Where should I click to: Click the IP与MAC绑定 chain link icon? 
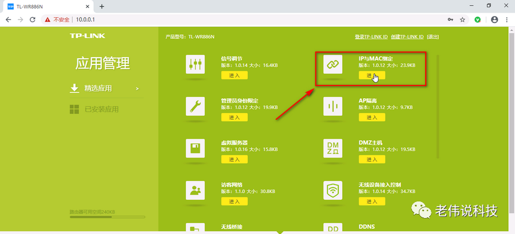click(x=332, y=64)
